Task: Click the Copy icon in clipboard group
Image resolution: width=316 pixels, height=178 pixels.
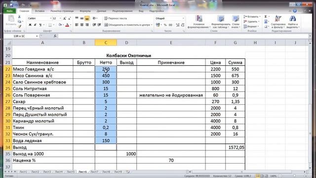Action: click(x=19, y=22)
